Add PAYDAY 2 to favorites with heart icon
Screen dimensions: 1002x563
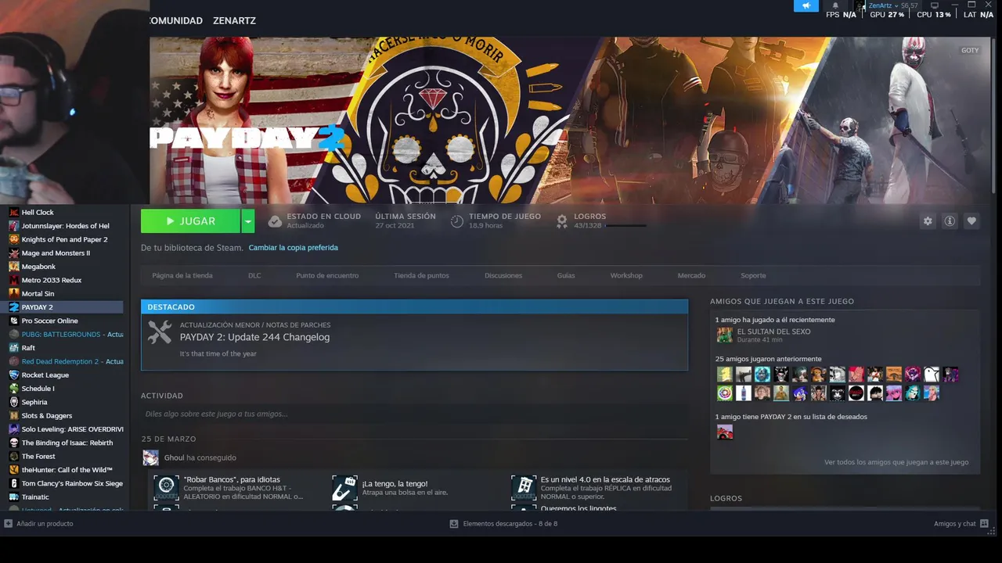971,221
